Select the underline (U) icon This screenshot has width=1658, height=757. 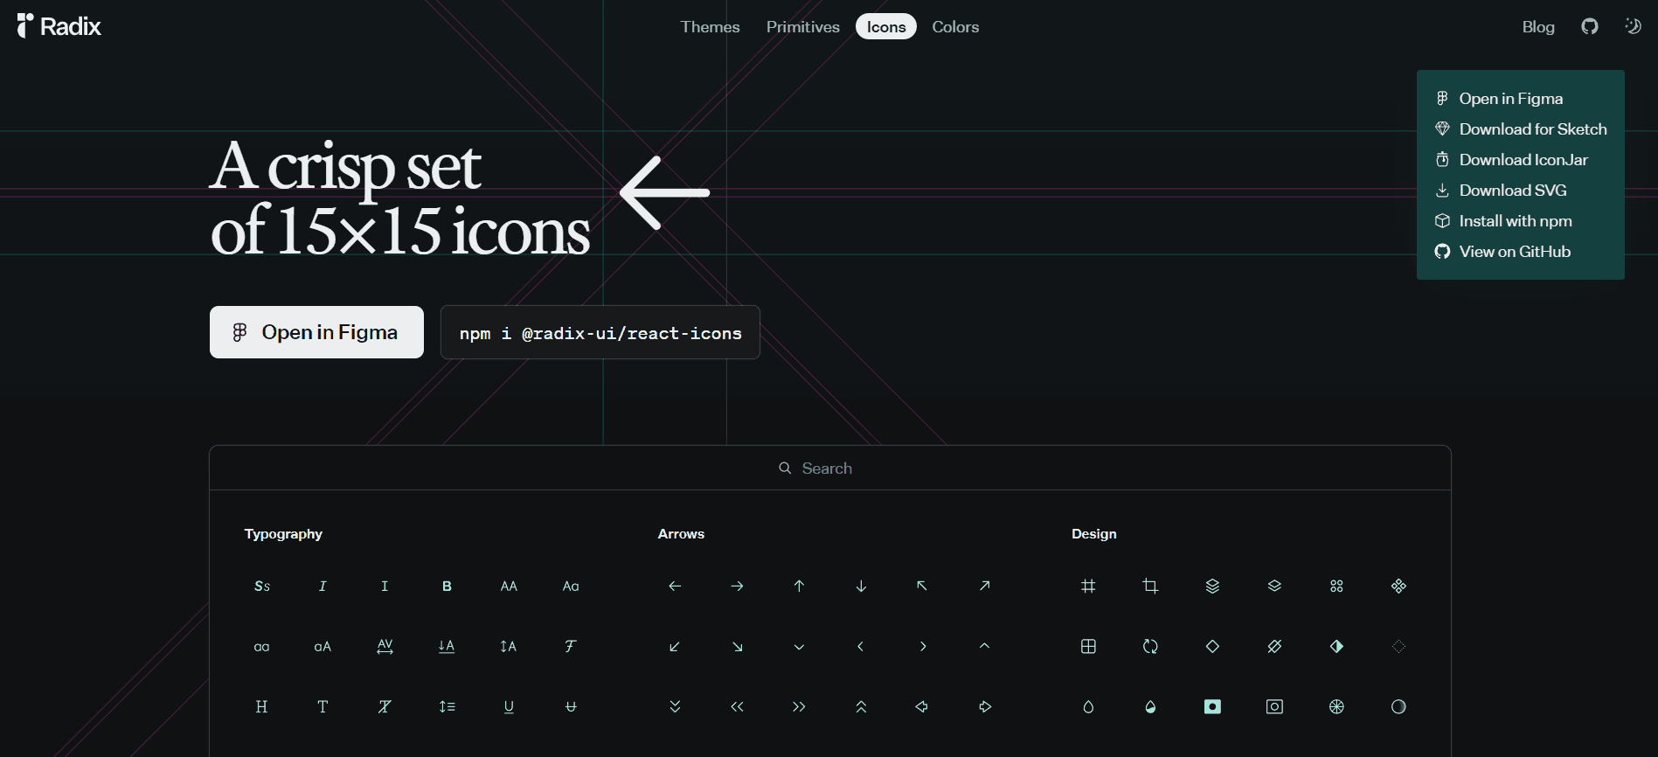point(509,706)
